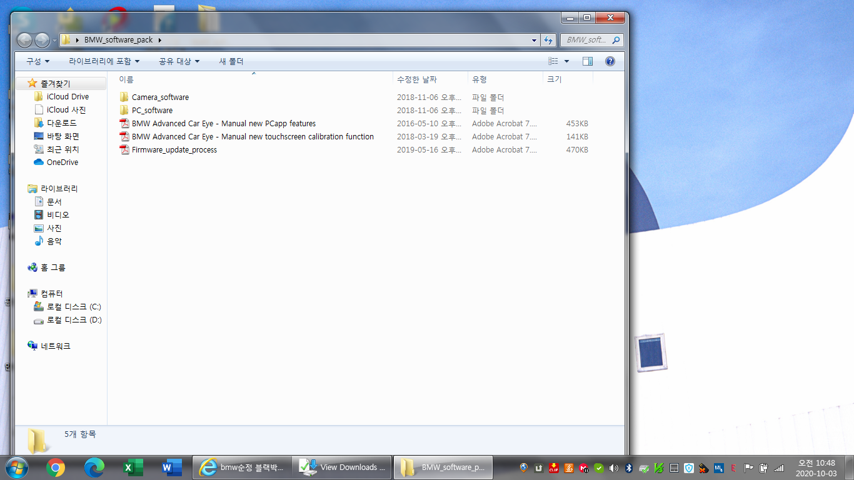Open the Windows Start menu
The height and width of the screenshot is (480, 854).
click(x=16, y=467)
